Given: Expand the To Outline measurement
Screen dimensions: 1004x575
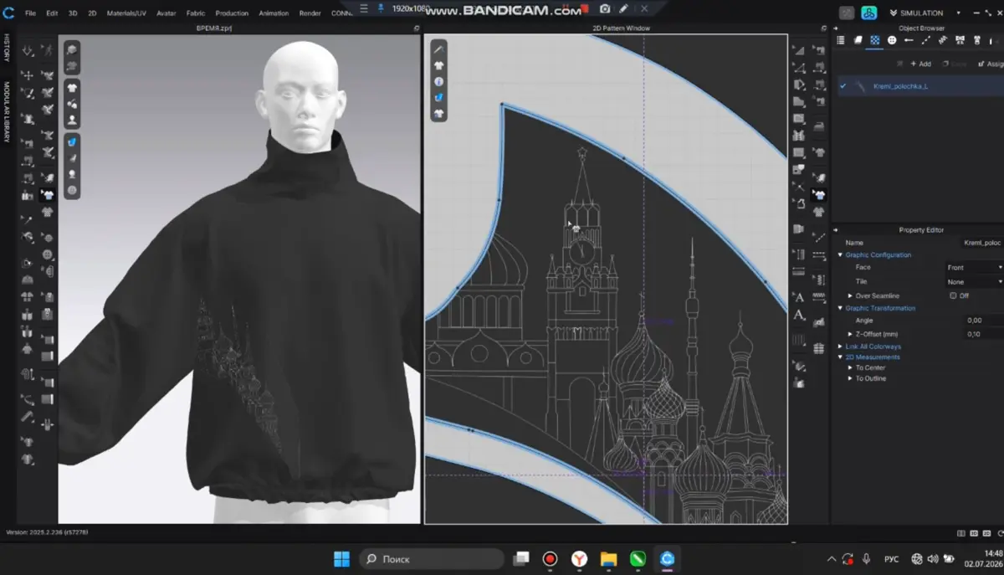Looking at the screenshot, I should click(x=851, y=378).
